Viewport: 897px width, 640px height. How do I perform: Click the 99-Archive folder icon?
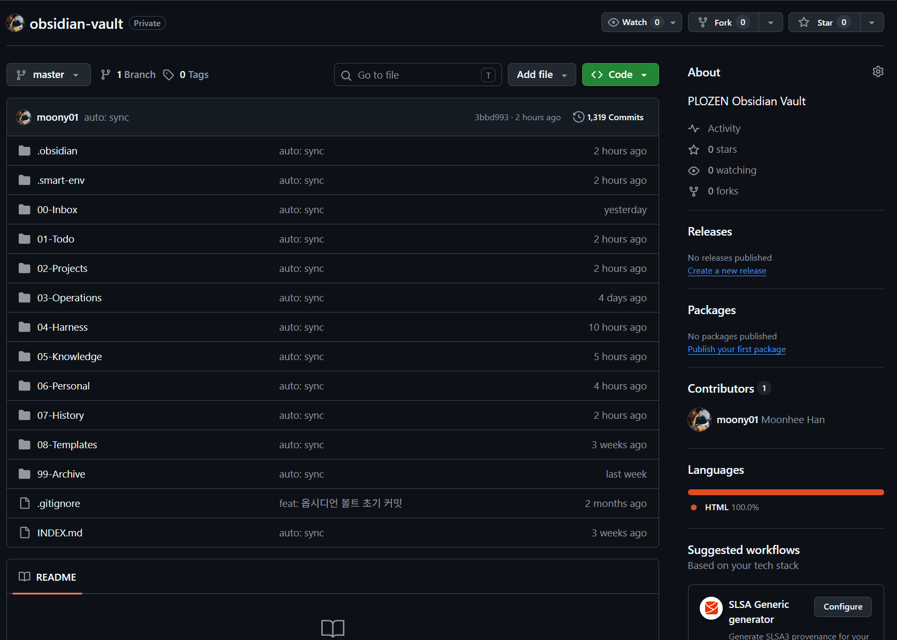[x=24, y=474]
